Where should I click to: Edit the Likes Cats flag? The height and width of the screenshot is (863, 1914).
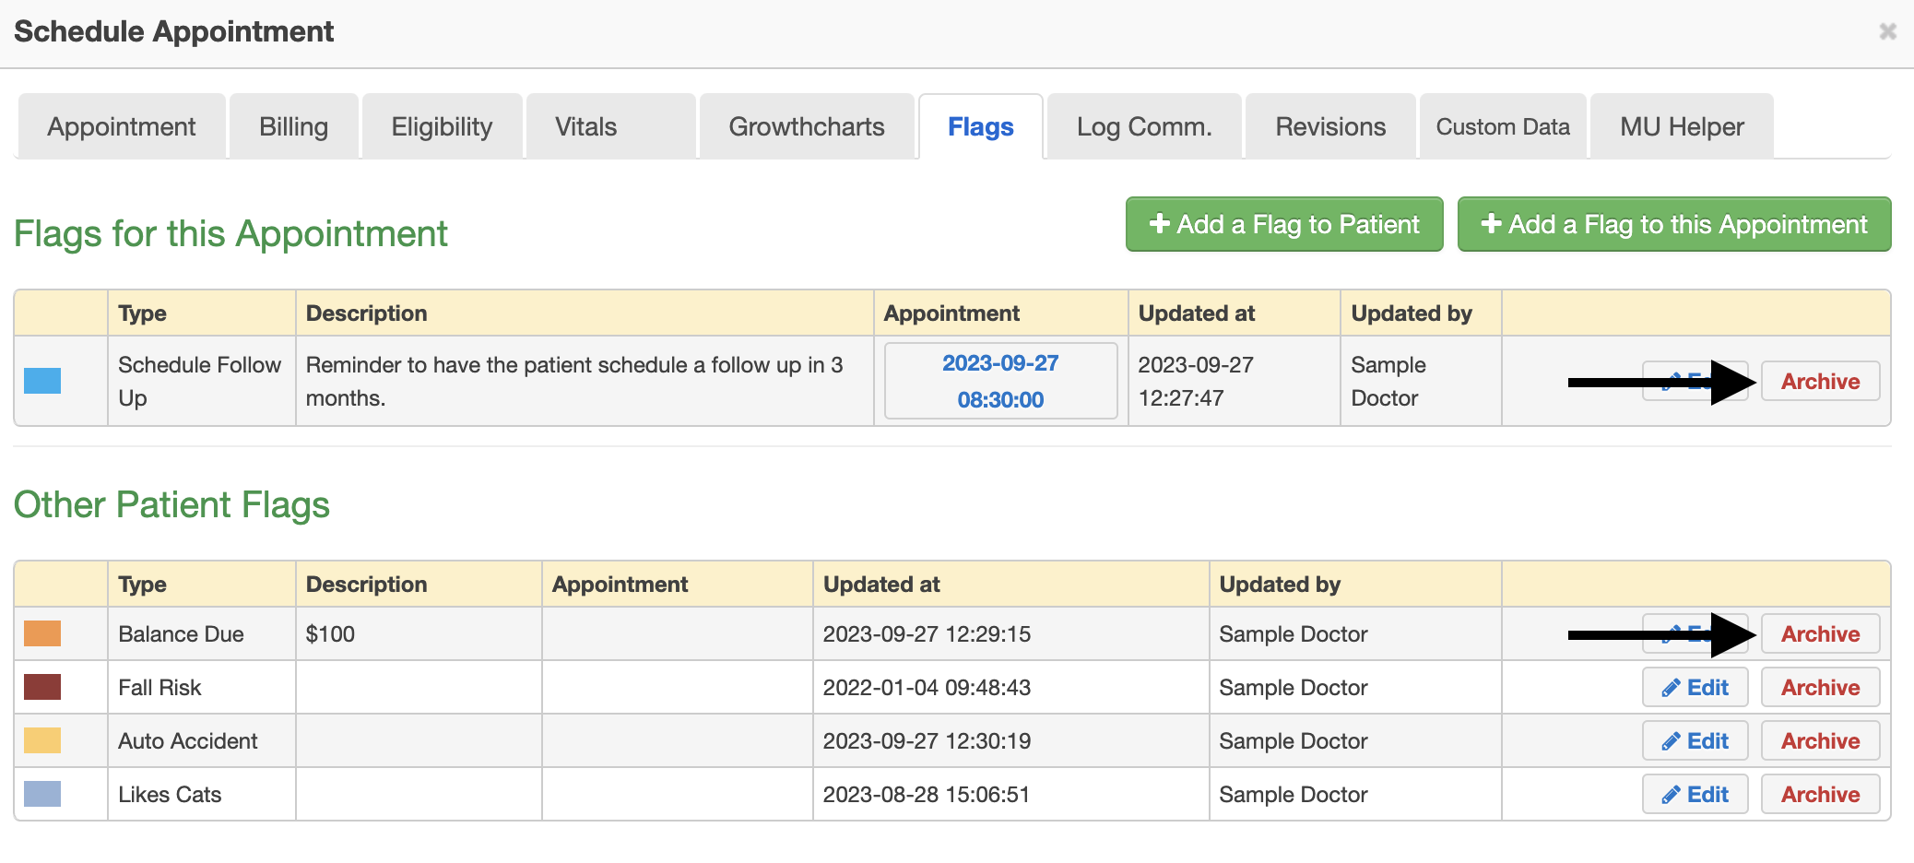click(1695, 794)
